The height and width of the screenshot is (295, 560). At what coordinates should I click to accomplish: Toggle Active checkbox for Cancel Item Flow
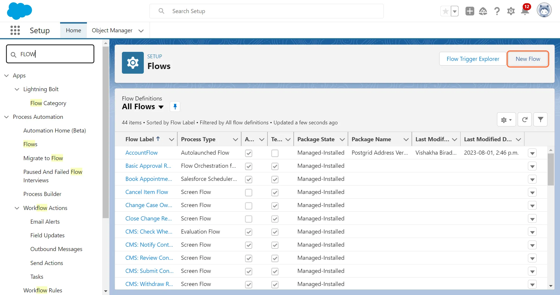(x=249, y=192)
